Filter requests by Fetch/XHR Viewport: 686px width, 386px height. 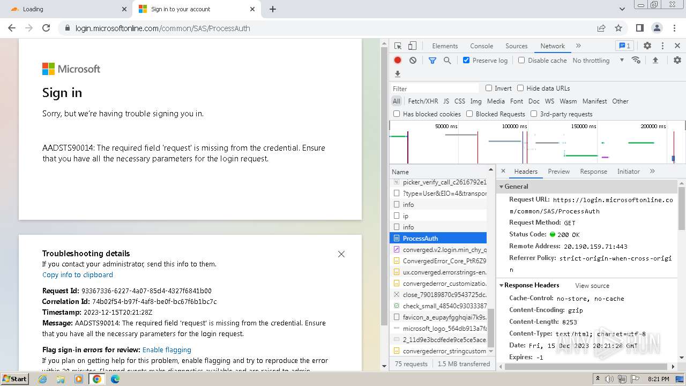423,101
